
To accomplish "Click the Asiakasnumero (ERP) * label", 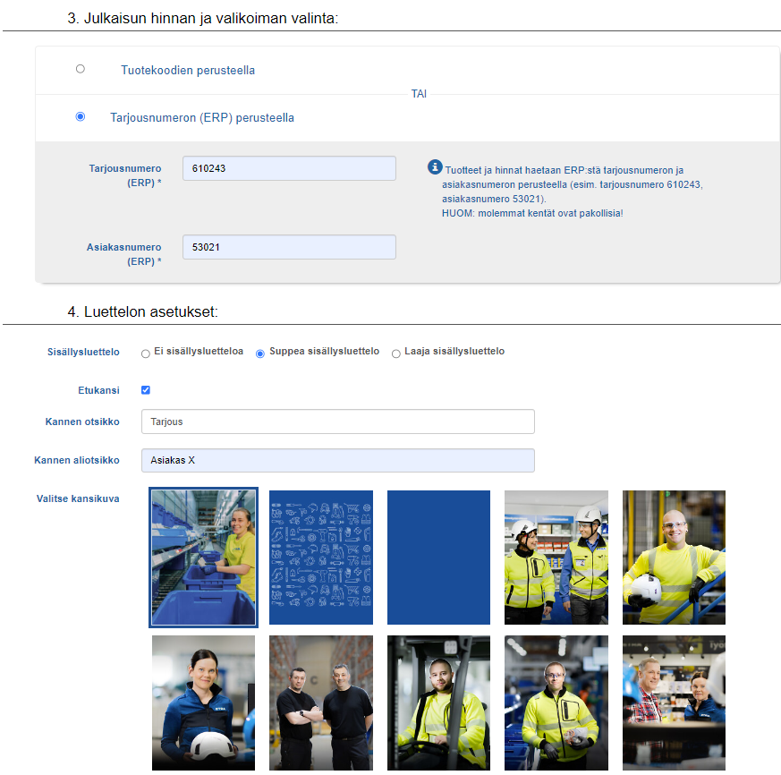I will click(x=124, y=254).
